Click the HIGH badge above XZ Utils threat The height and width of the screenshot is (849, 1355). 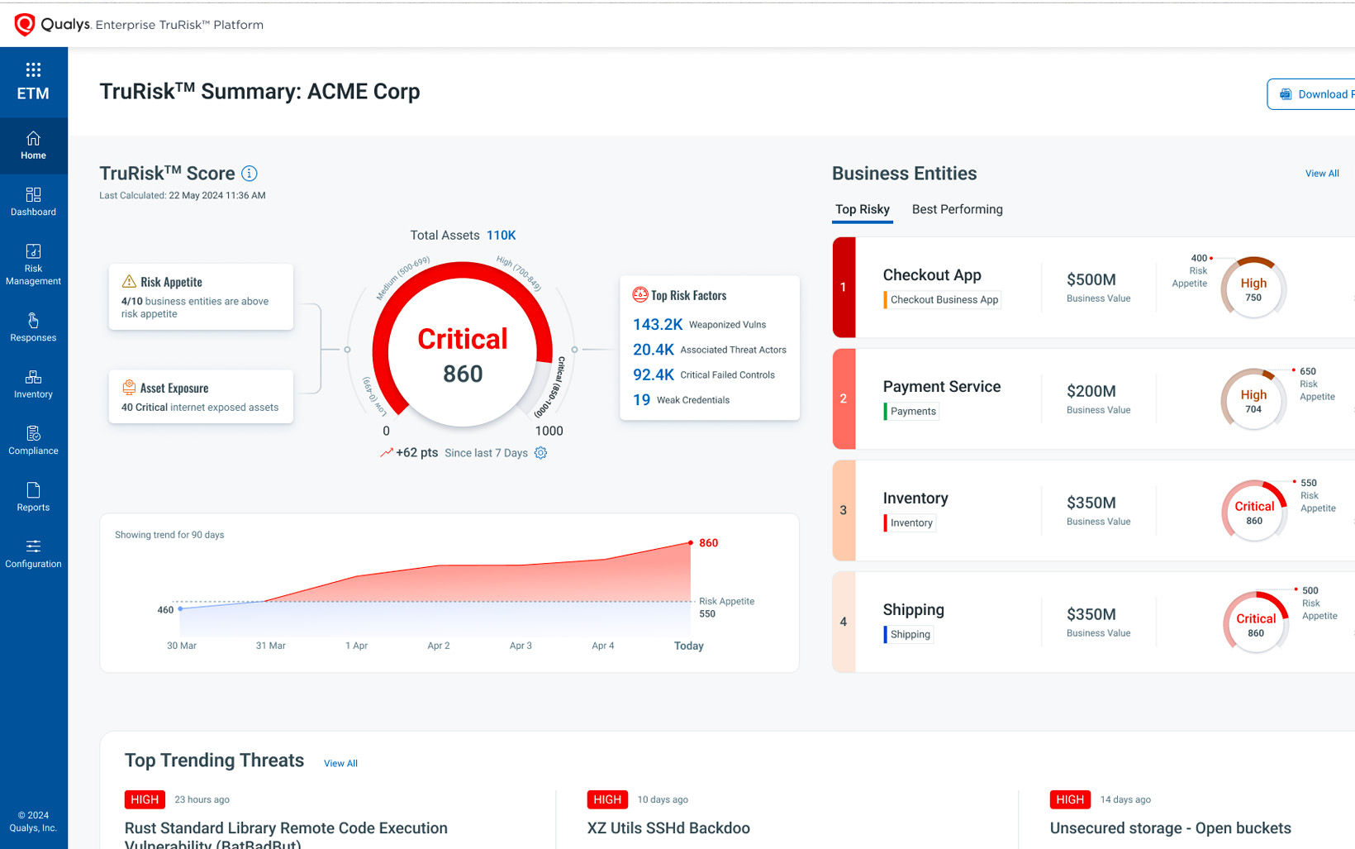click(x=607, y=799)
